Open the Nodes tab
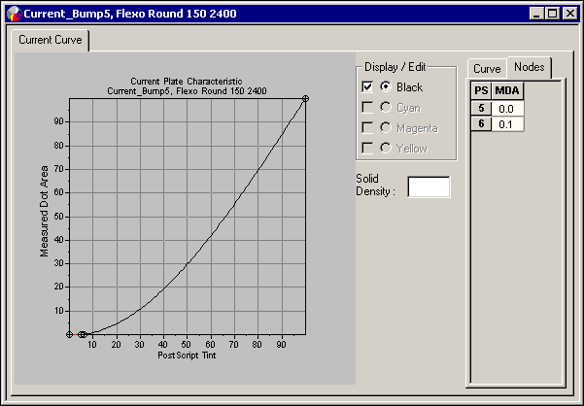Screen dimensions: 584x406 [529, 67]
